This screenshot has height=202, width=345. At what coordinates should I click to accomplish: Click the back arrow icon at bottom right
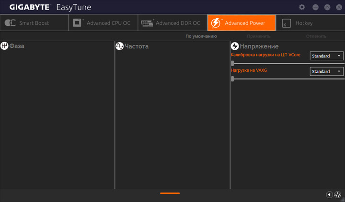[329, 194]
